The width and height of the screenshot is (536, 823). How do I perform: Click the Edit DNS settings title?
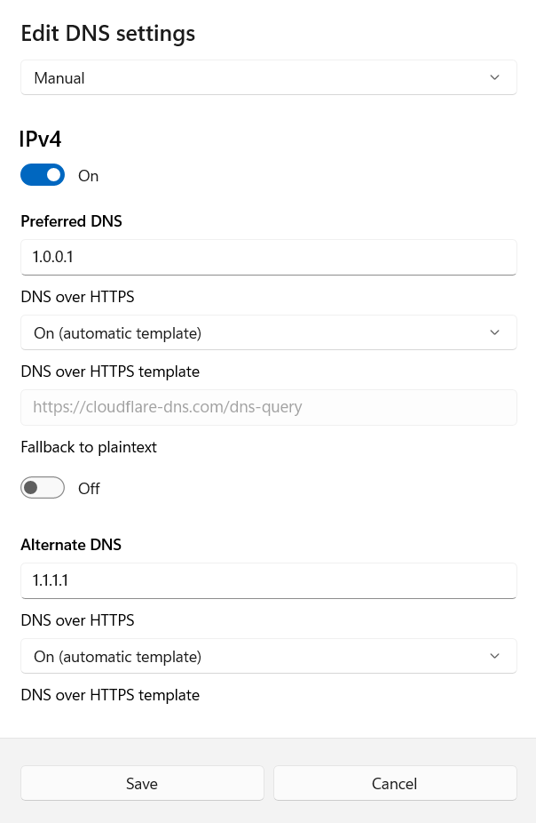click(107, 34)
